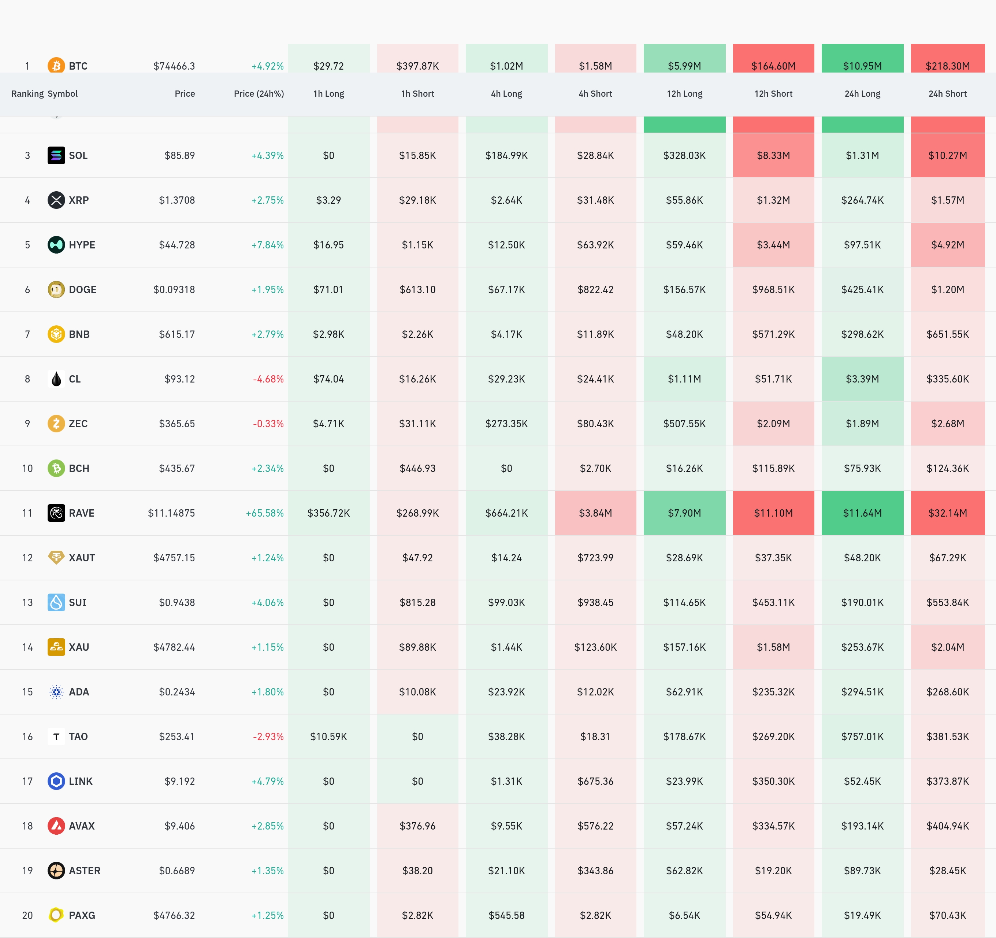The width and height of the screenshot is (996, 938).
Task: Open the ZEC symbol link
Action: 78,424
